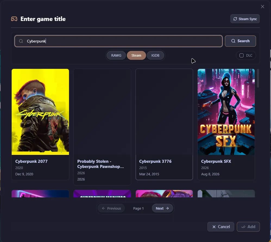Click the right arrow icon on Next

click(x=167, y=209)
